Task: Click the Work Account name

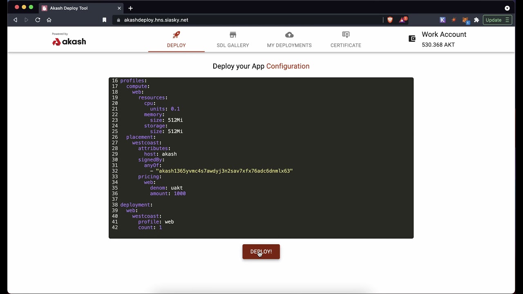Action: [x=444, y=35]
